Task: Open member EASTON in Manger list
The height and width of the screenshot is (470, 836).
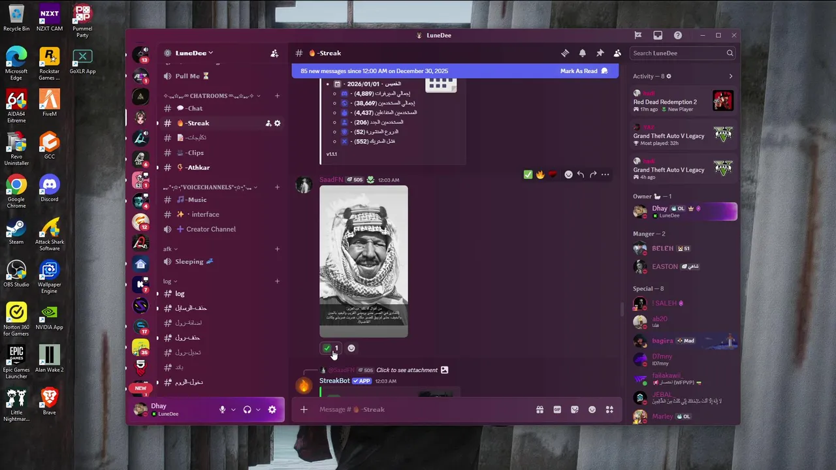Action: coord(684,267)
